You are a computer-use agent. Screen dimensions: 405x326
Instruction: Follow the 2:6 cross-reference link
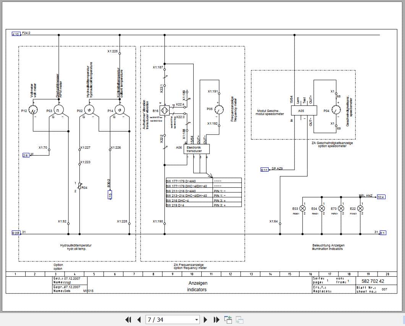click(x=26, y=155)
